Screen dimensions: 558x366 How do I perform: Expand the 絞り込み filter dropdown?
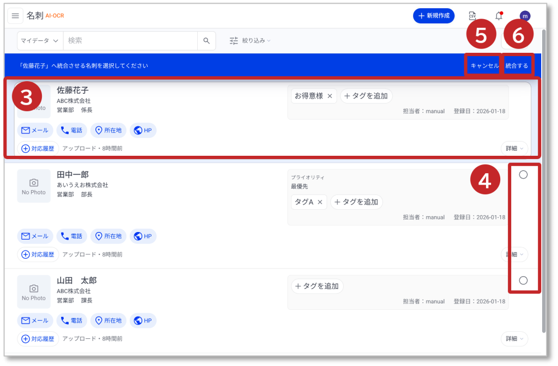(x=250, y=41)
